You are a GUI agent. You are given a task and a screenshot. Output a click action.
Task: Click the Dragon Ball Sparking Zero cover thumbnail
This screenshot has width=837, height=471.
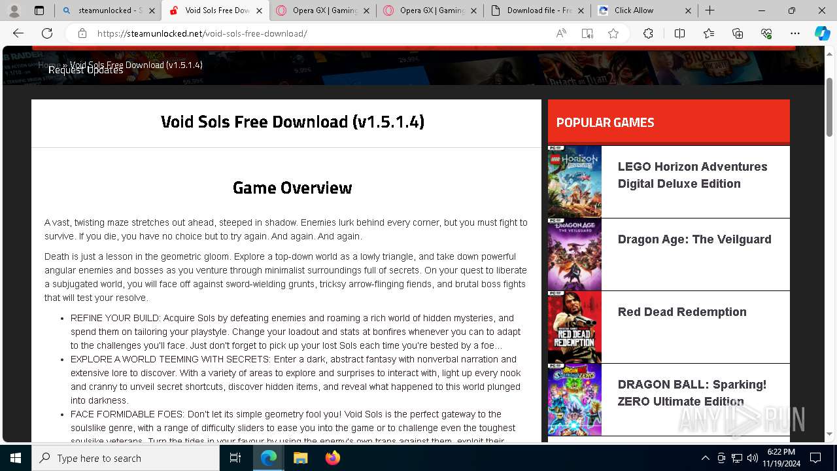click(x=575, y=400)
